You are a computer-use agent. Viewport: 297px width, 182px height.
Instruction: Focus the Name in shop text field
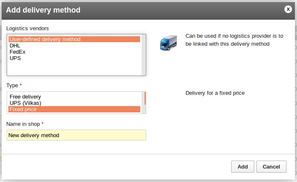click(x=76, y=135)
